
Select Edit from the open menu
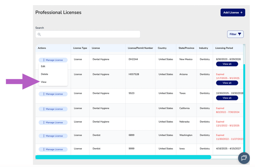tap(43, 66)
